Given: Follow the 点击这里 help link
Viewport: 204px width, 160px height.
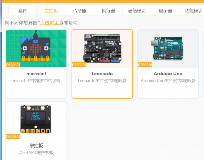Looking at the screenshot, I should pos(50,23).
